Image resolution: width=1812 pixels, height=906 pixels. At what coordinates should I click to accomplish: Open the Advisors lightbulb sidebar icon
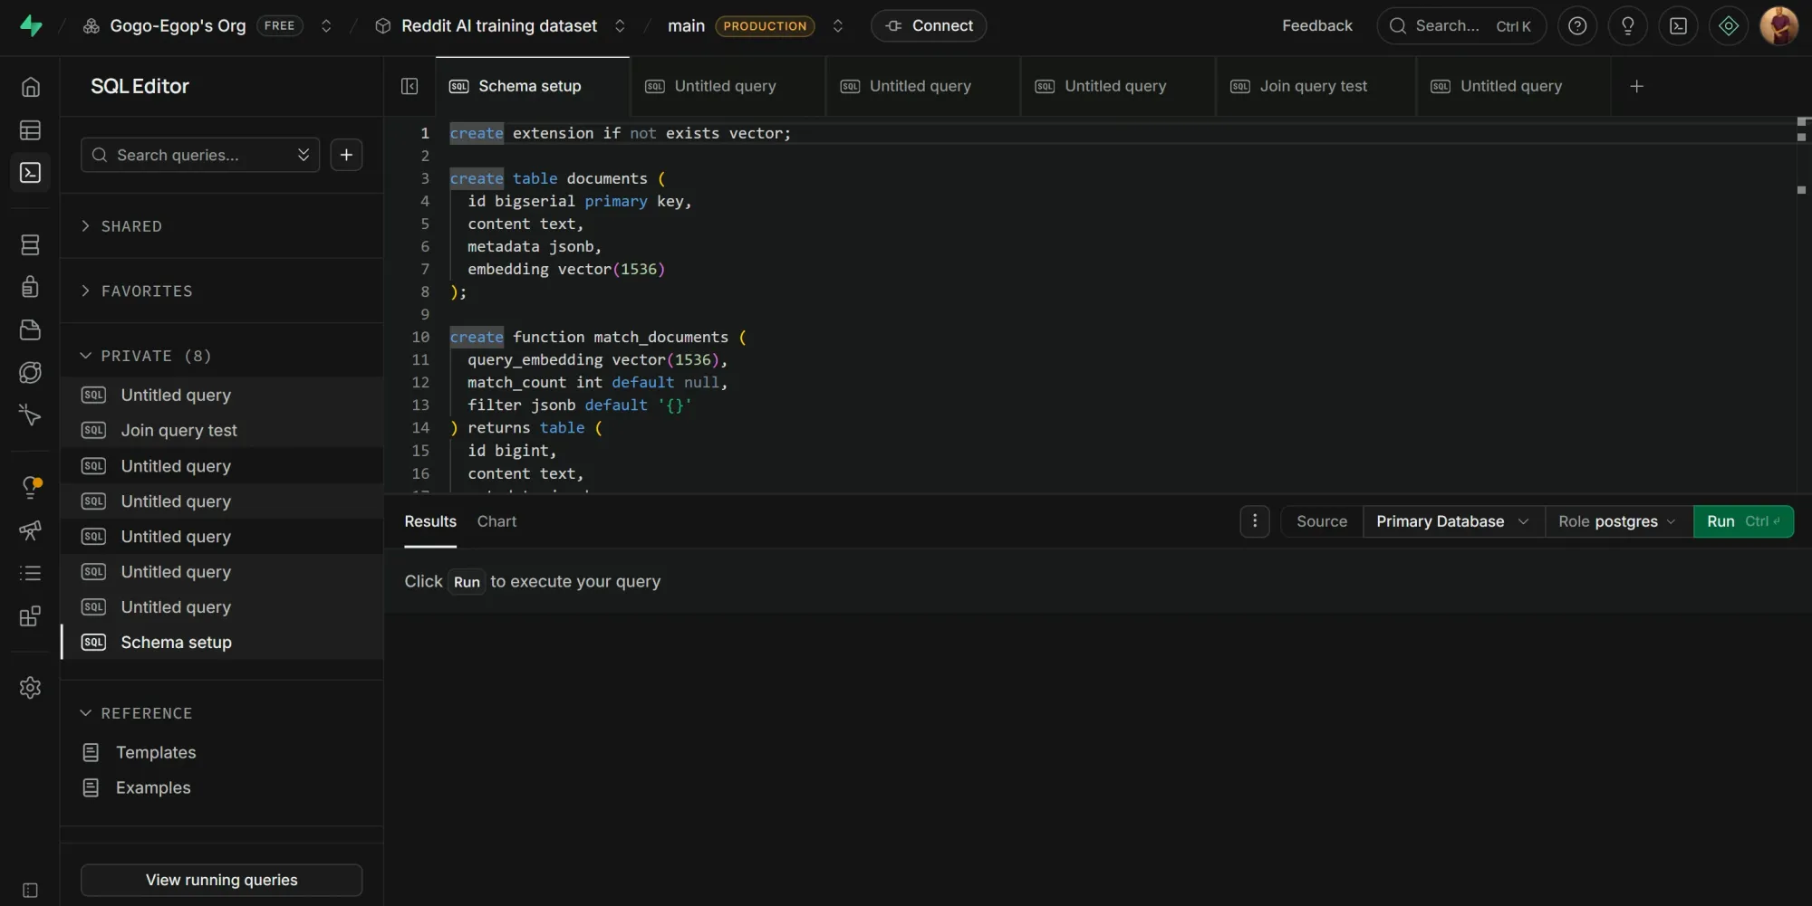pos(31,487)
